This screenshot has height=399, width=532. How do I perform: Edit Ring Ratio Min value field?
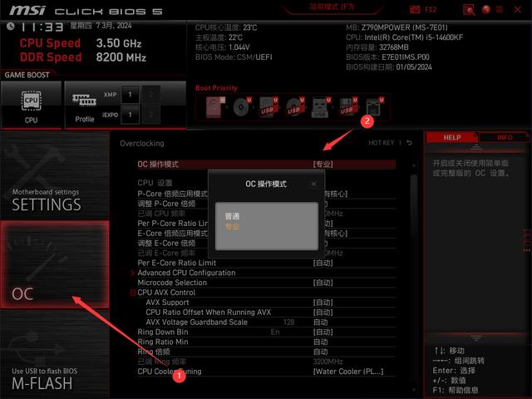point(321,342)
